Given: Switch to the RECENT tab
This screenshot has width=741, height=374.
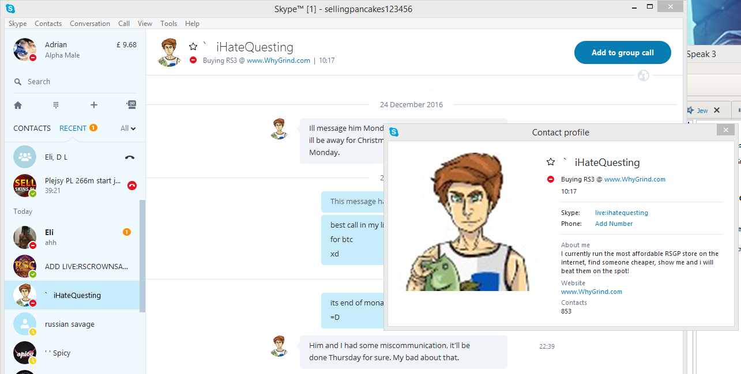Looking at the screenshot, I should [x=73, y=128].
